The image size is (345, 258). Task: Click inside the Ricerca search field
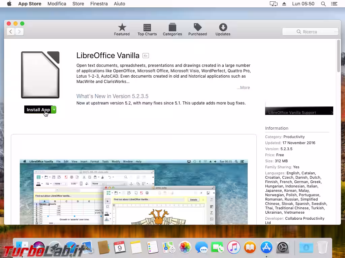(x=310, y=31)
